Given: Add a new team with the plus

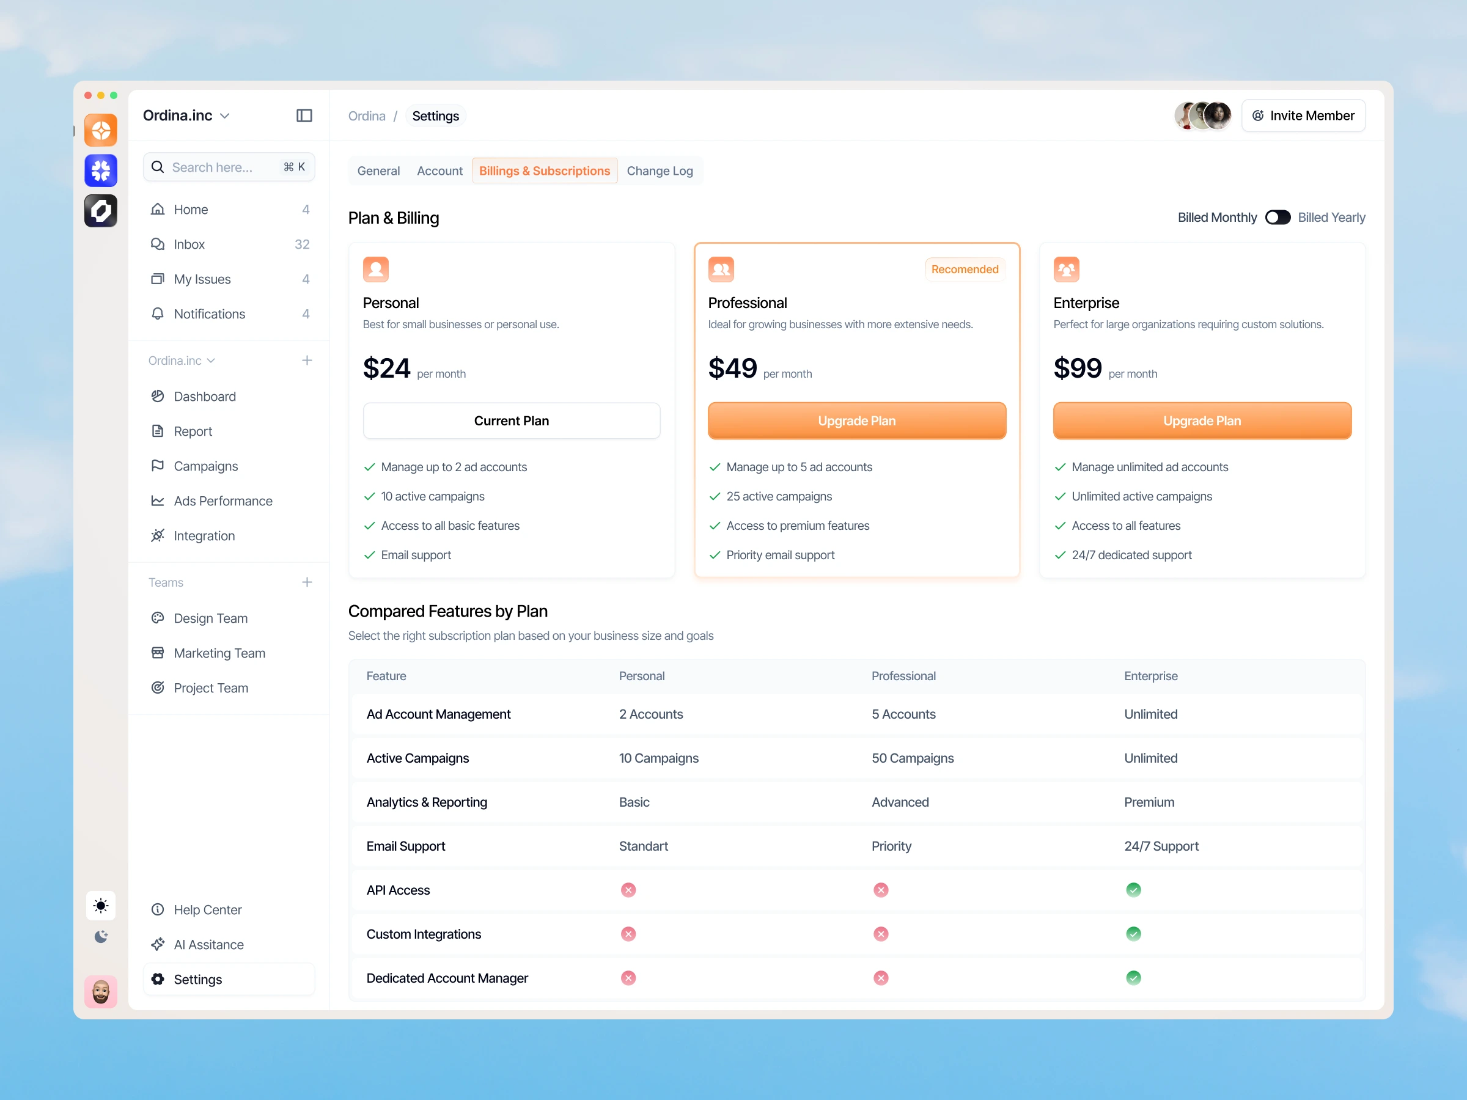Looking at the screenshot, I should tap(307, 582).
